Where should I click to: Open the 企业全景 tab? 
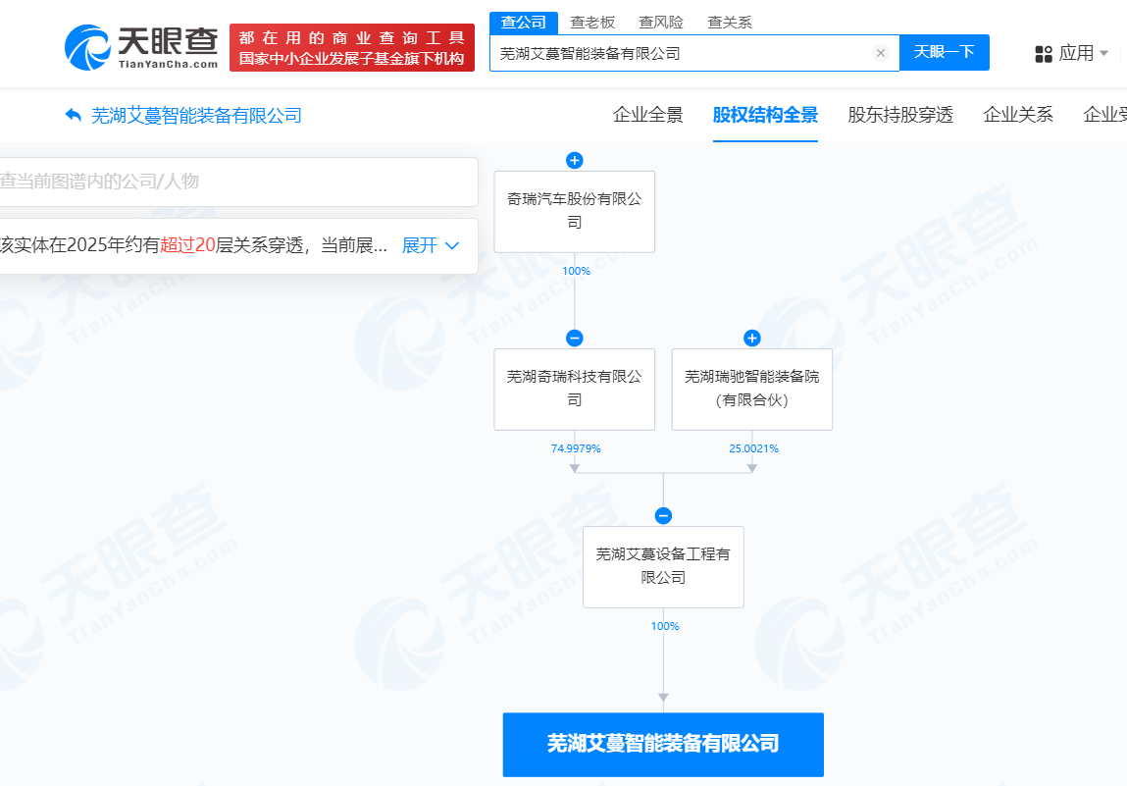coord(647,115)
